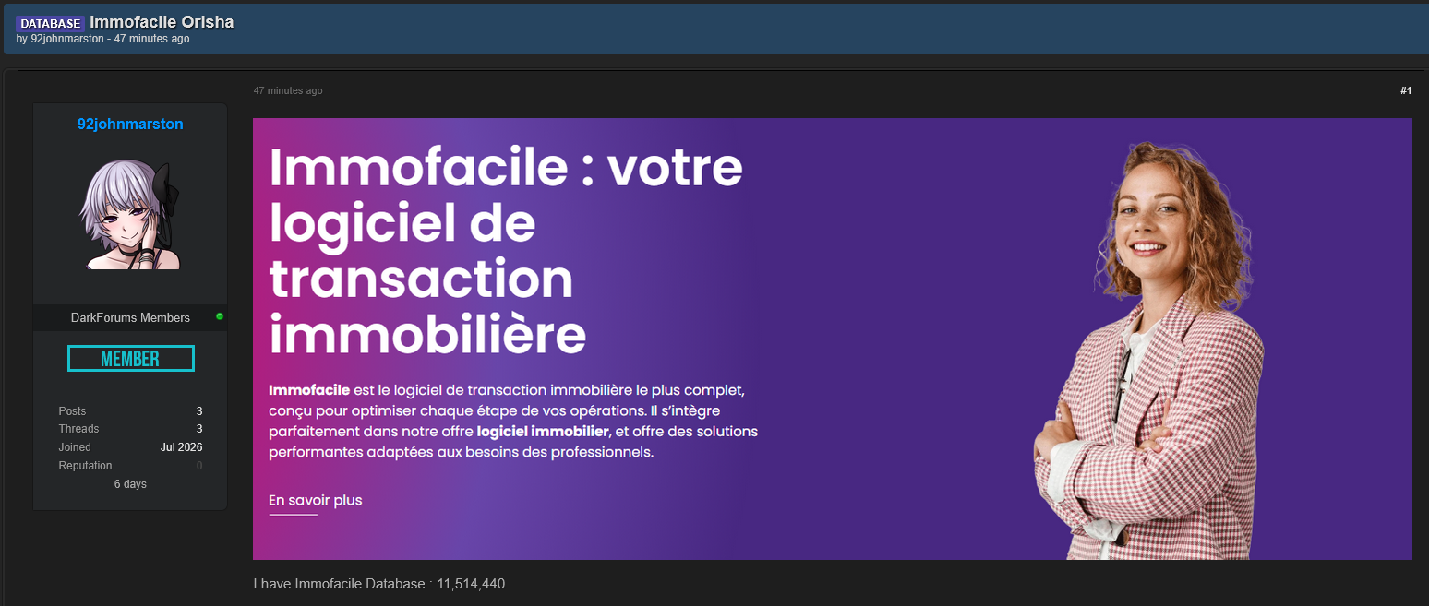This screenshot has width=1429, height=606.
Task: Click the Posts count value 3
Action: coord(199,411)
